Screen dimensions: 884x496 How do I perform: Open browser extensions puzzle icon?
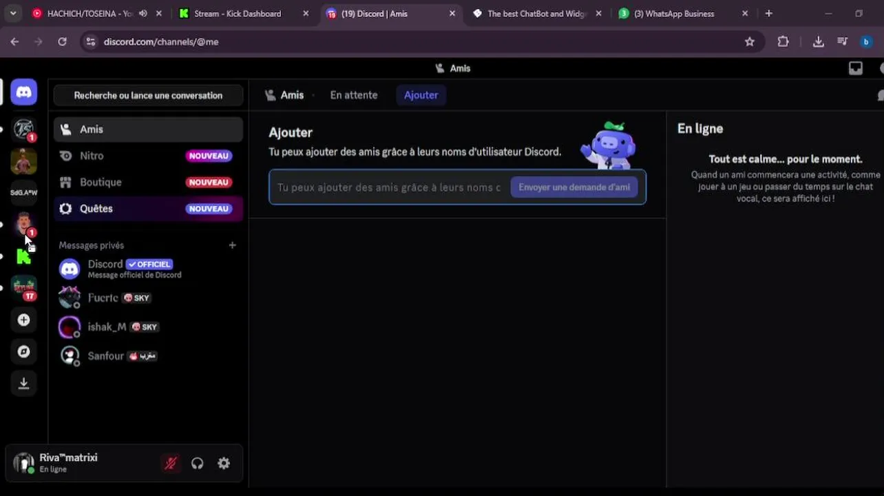click(x=783, y=41)
